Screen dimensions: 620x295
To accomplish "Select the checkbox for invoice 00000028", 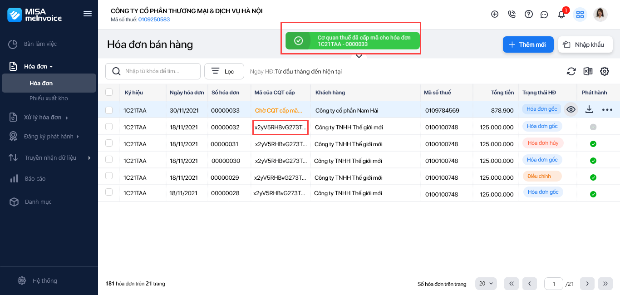I will (x=109, y=192).
